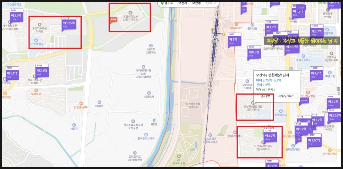Image resolution: width=343 pixels, height=169 pixels.
Task: Click the SK엔크린 gas station icon
Action: pyautogui.click(x=330, y=72)
